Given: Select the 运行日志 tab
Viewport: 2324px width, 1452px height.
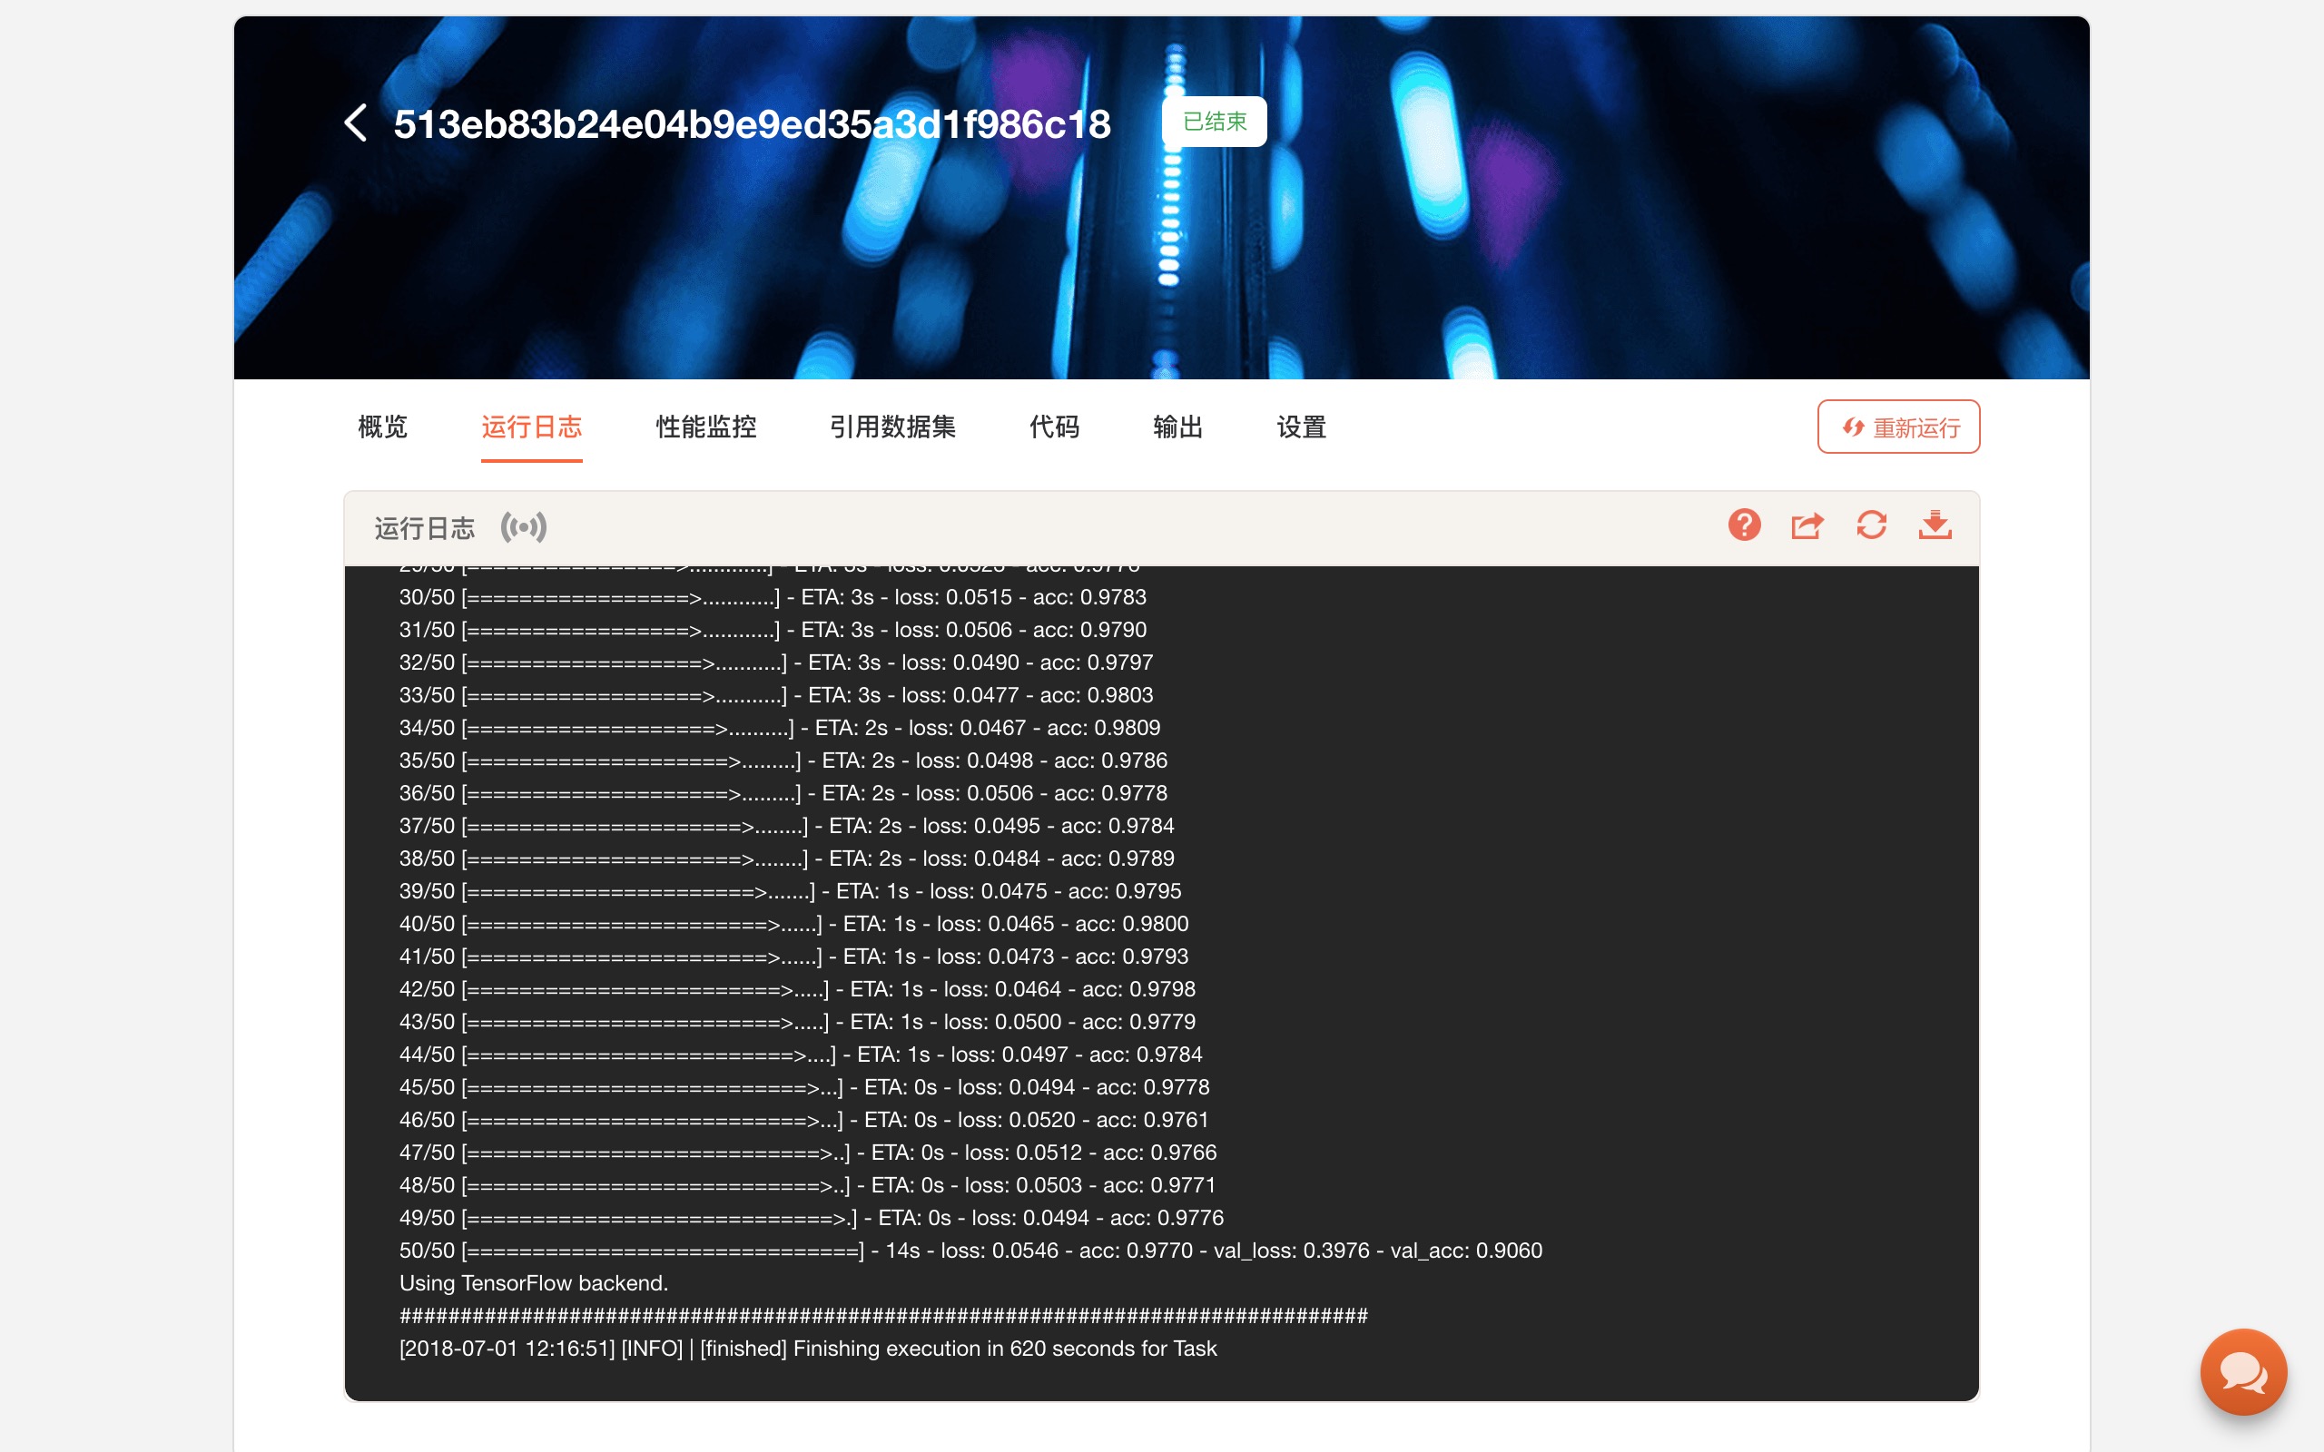Looking at the screenshot, I should [531, 427].
